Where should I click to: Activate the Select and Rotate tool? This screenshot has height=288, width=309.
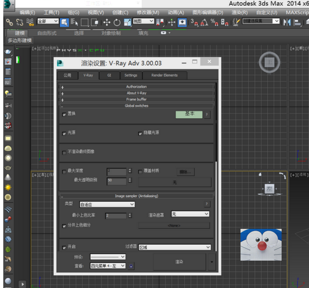point(117,22)
